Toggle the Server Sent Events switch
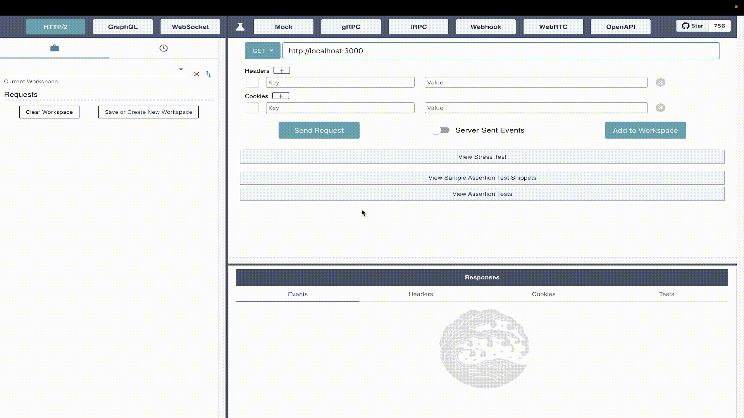This screenshot has height=418, width=744. pos(441,130)
